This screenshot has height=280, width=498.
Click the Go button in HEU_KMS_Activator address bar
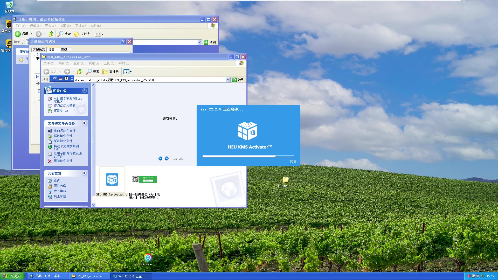click(238, 80)
